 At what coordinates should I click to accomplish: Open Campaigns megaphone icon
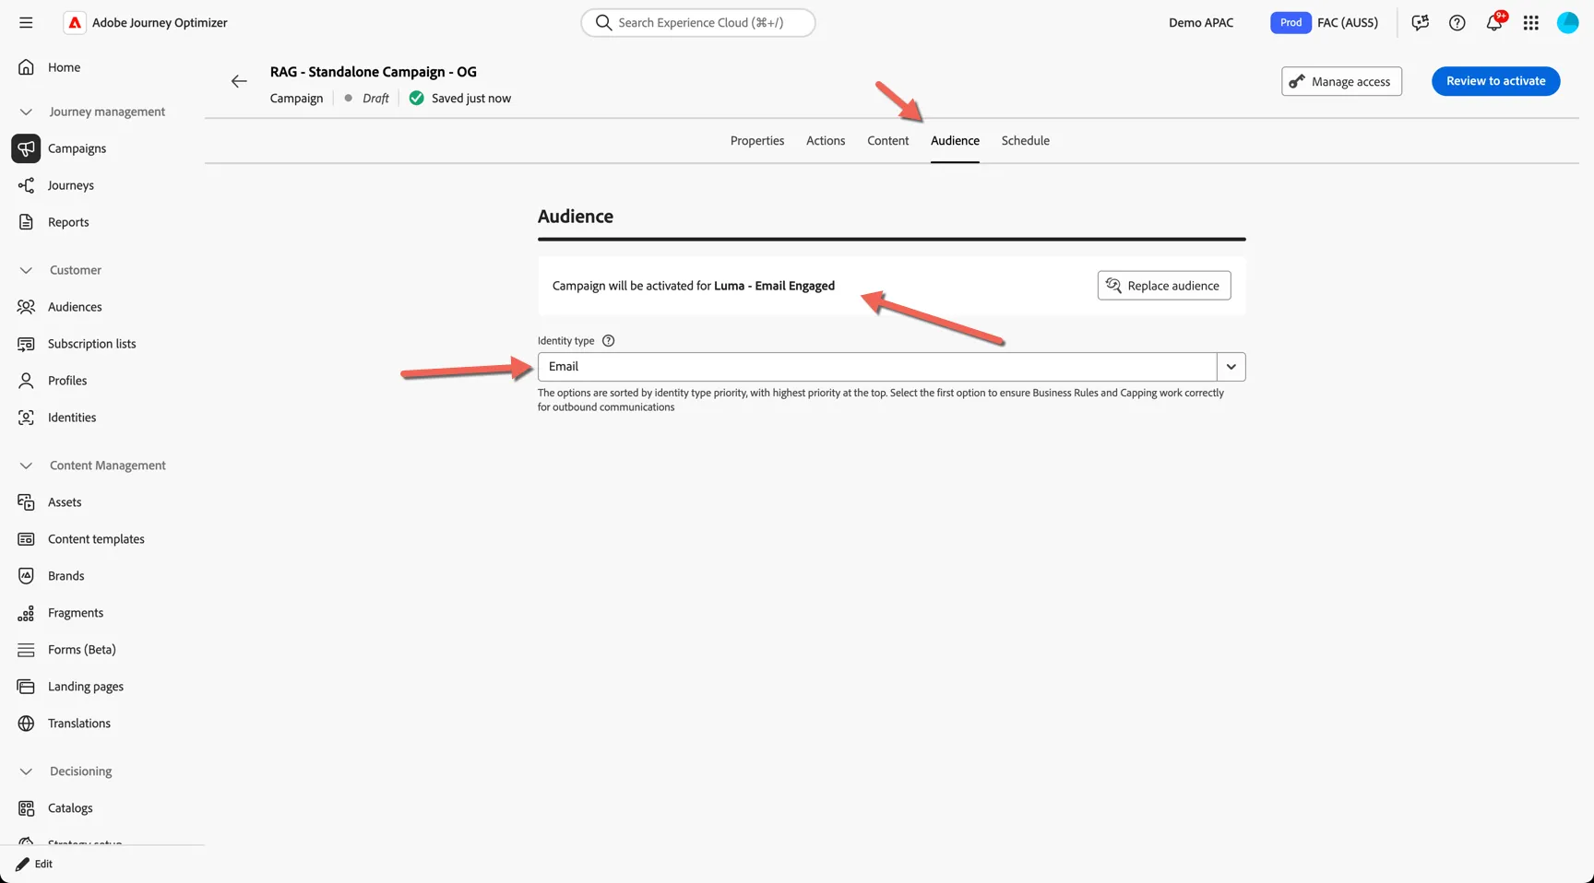click(26, 148)
